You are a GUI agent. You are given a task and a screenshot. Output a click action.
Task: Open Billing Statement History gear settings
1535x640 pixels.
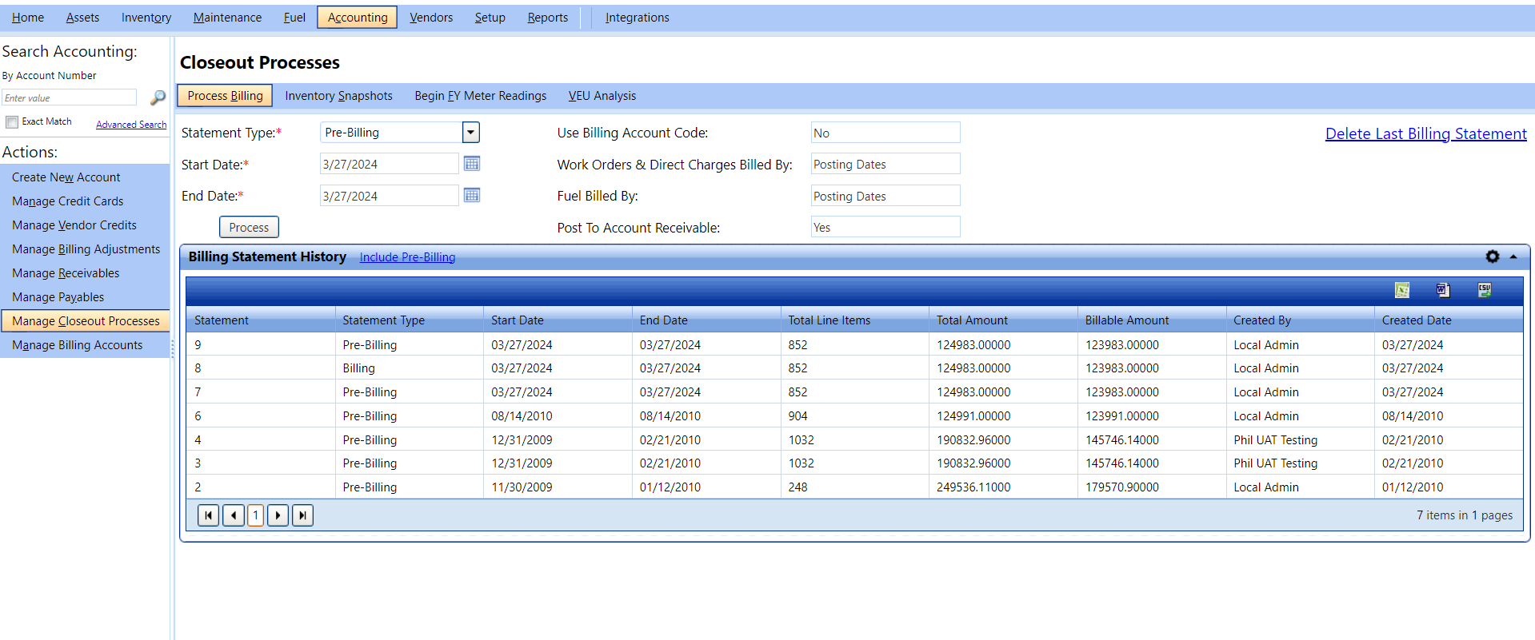click(x=1492, y=256)
